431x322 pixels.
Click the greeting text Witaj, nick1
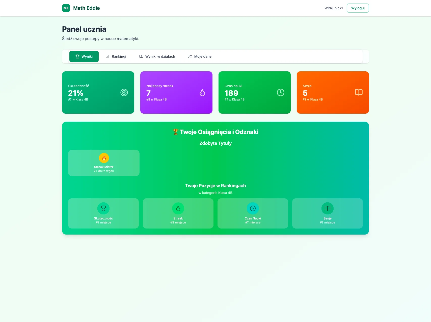(333, 8)
